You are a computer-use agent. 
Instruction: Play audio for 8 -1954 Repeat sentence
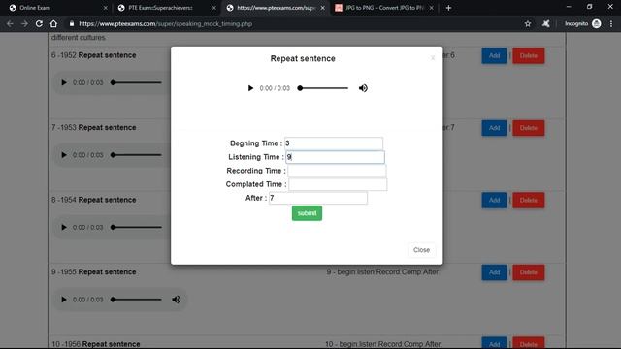point(64,228)
